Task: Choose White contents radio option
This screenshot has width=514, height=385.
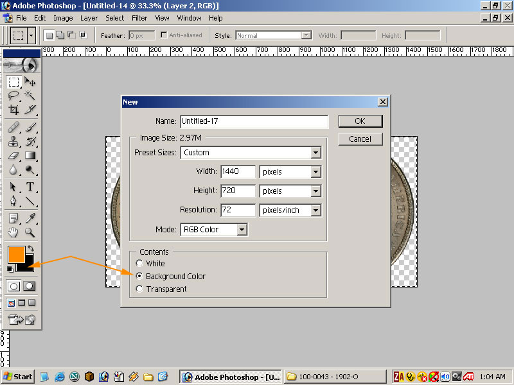Action: pyautogui.click(x=139, y=264)
